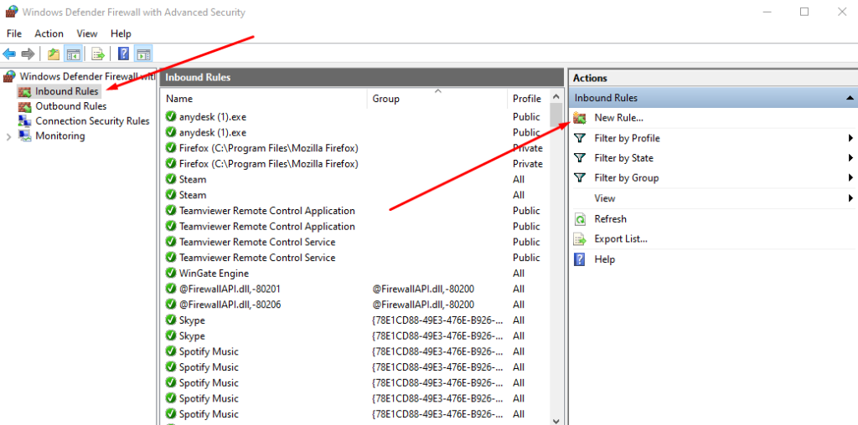
Task: Click the firewall app icon in title bar
Action: coord(11,12)
